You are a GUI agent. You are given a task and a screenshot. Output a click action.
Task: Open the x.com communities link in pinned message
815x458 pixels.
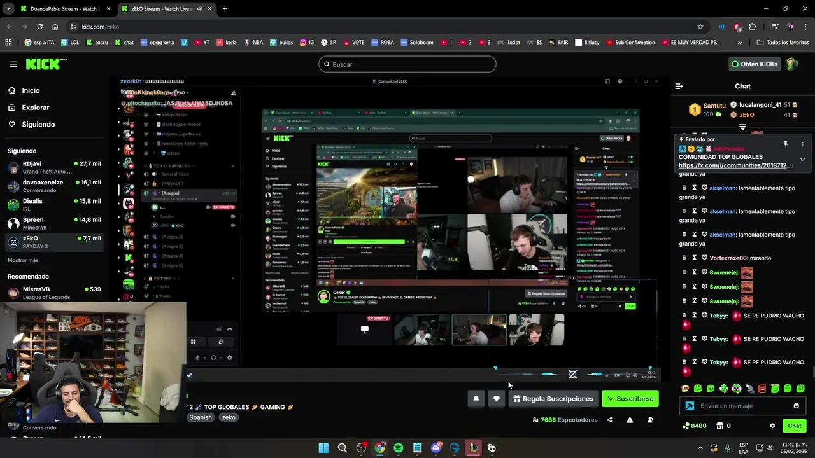(x=735, y=165)
